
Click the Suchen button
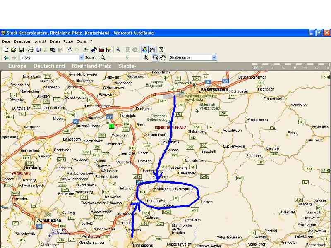tap(91, 57)
